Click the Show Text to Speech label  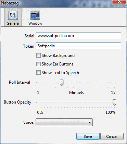pos(60,73)
